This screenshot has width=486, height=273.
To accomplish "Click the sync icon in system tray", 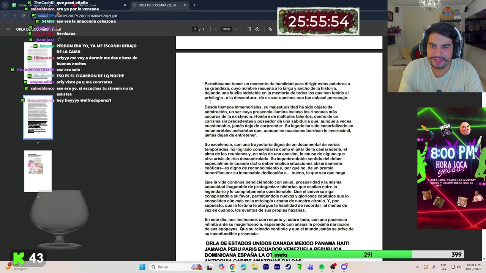I will tap(426, 267).
